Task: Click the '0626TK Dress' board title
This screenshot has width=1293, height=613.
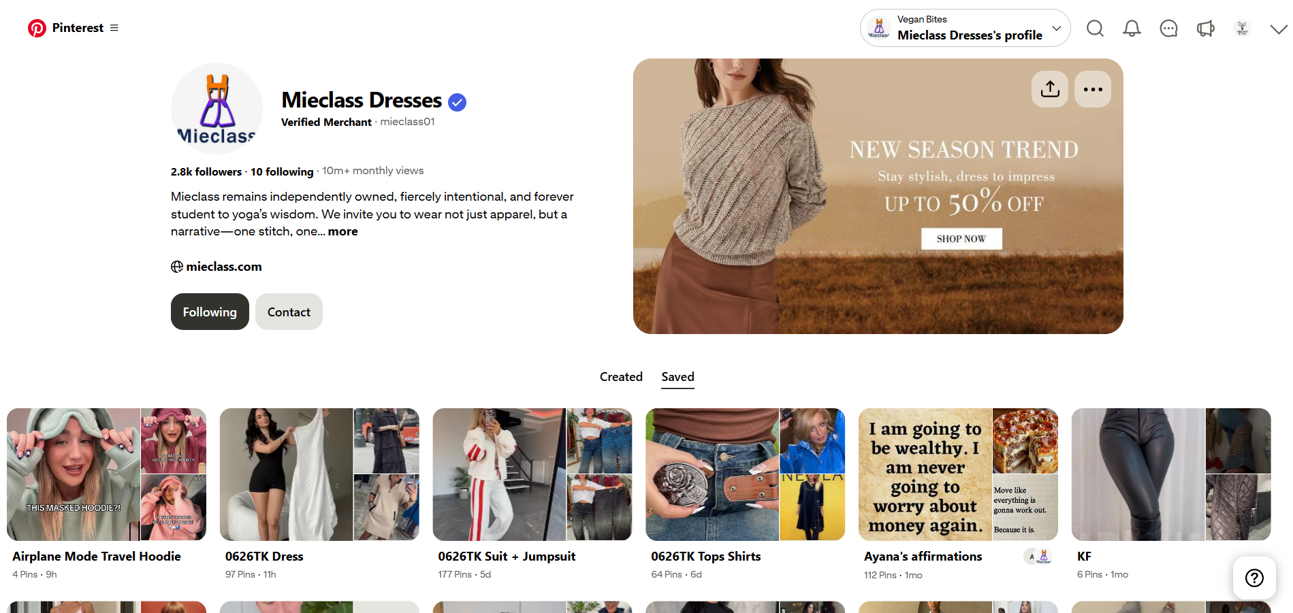Action: point(264,557)
